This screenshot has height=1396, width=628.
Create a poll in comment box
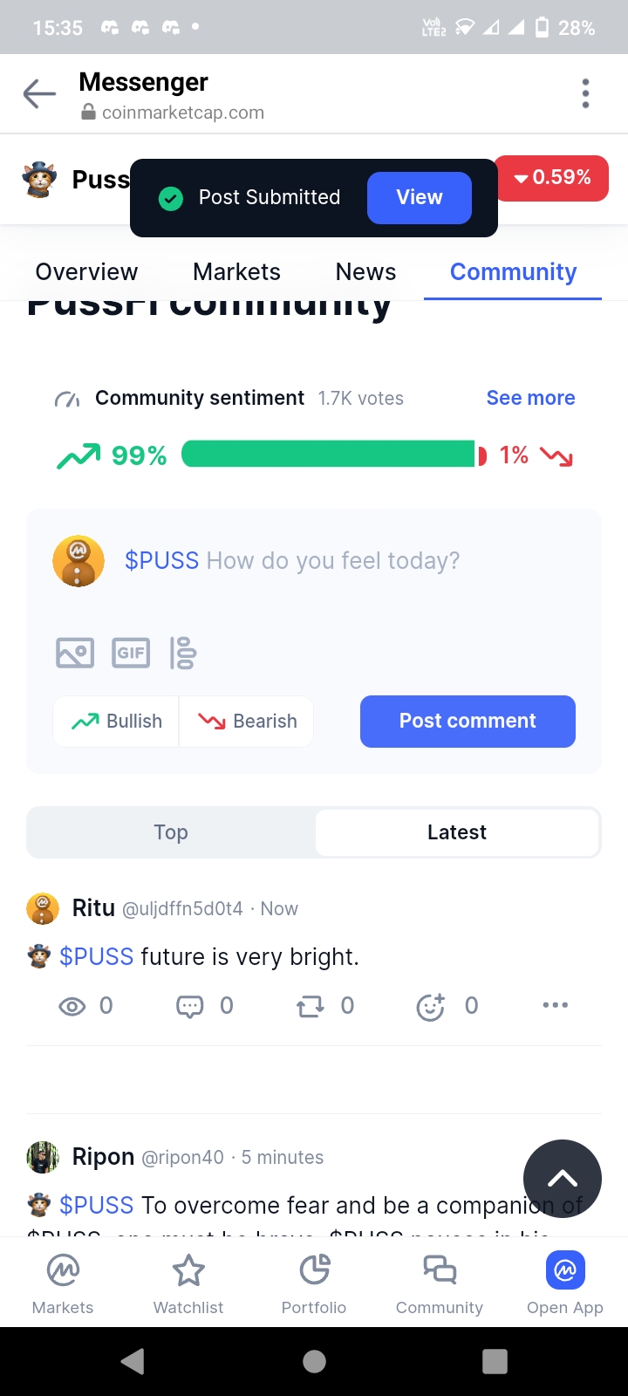(183, 653)
